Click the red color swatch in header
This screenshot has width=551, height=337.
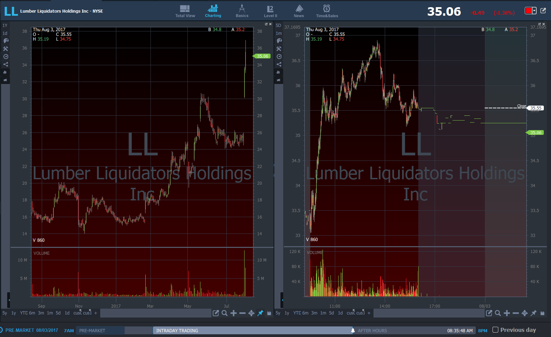(528, 11)
